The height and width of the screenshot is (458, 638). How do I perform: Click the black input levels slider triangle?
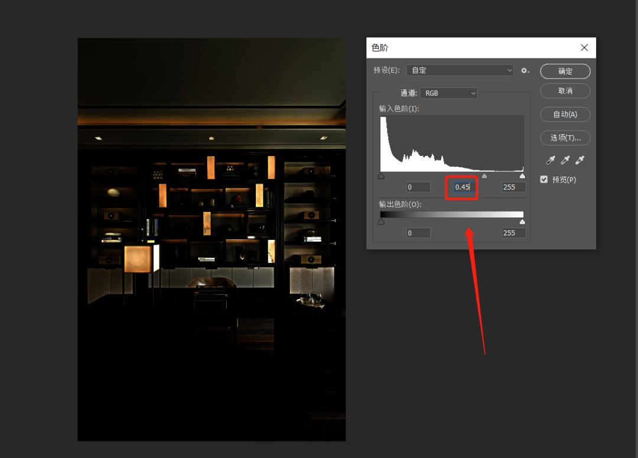pos(381,176)
